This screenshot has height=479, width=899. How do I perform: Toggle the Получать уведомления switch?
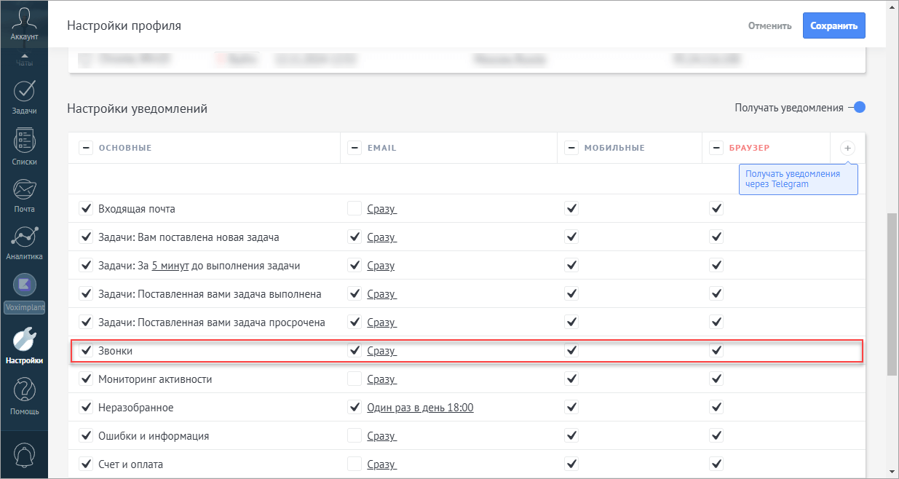point(856,108)
